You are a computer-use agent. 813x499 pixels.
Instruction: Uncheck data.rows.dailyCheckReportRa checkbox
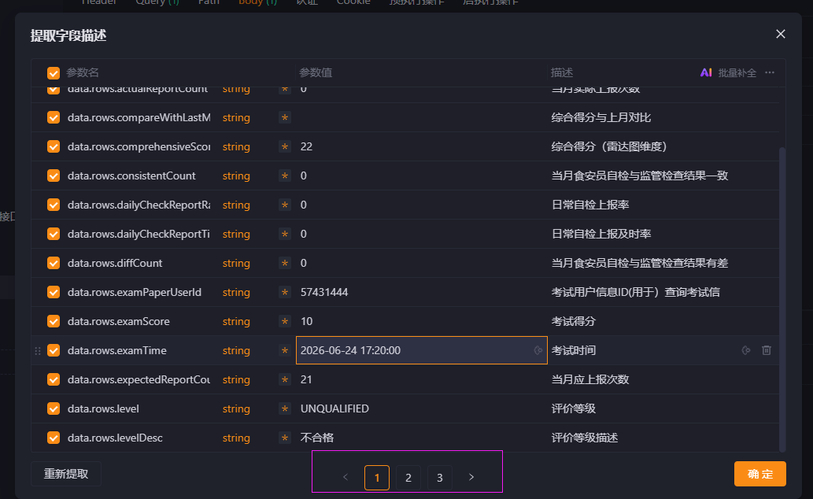click(54, 205)
